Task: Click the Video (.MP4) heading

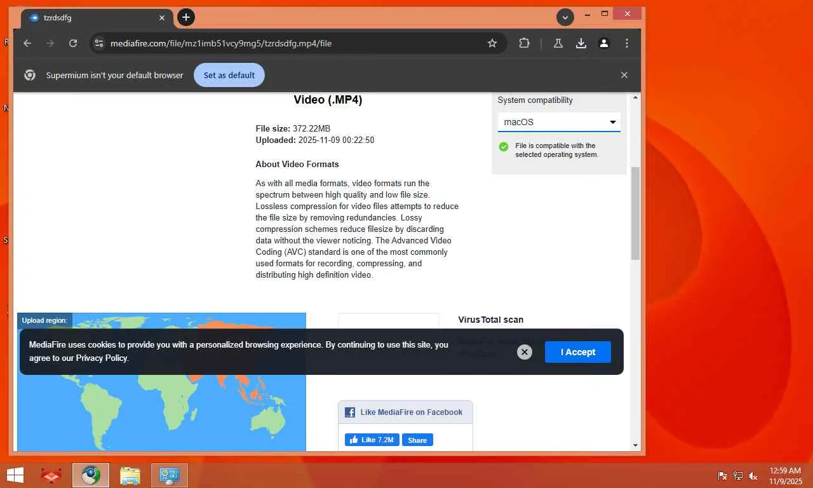Action: click(x=328, y=100)
